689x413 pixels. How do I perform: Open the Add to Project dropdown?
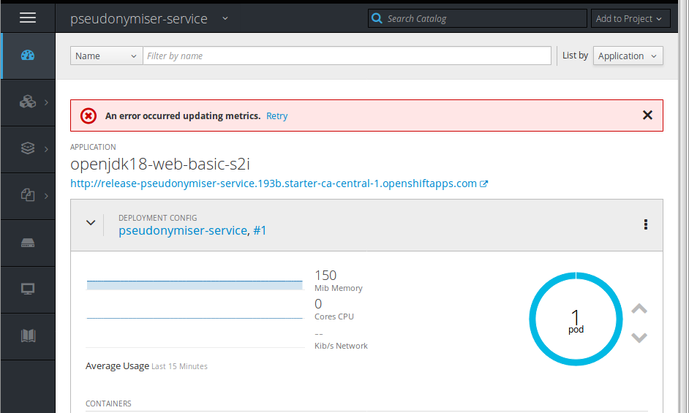[x=628, y=19]
